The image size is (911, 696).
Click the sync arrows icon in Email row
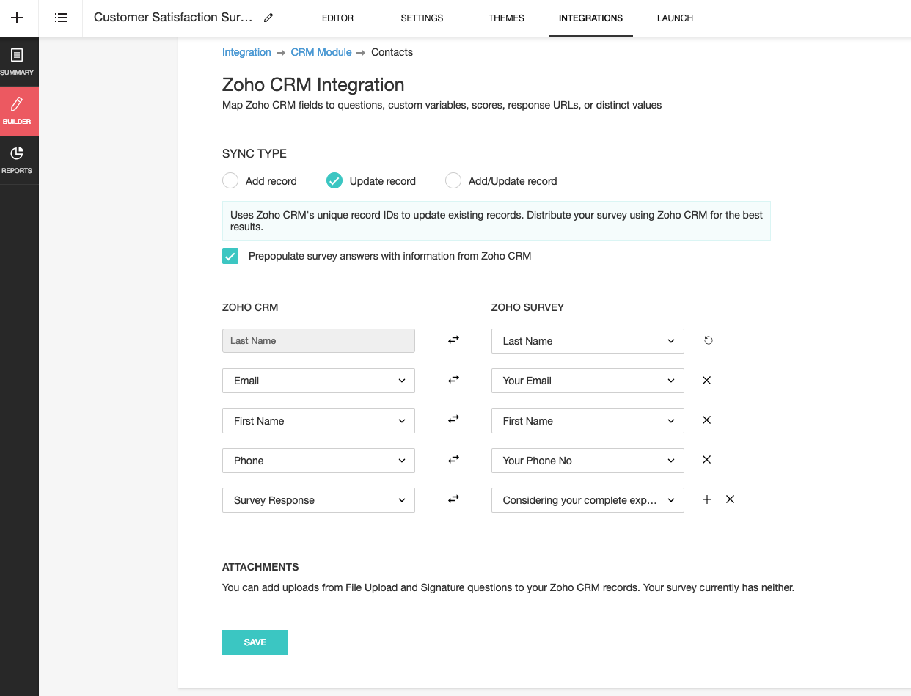coord(454,380)
